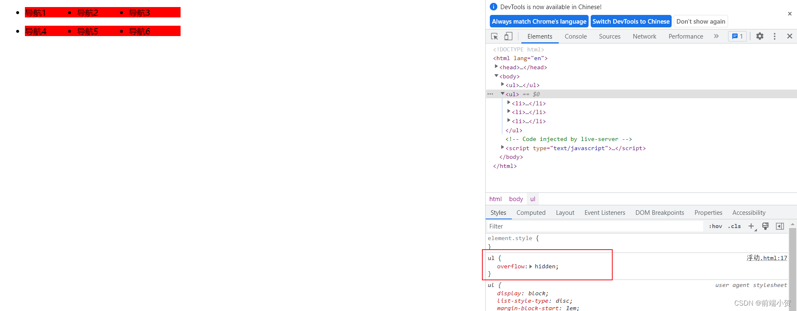Expand the head node in DOM tree
The image size is (797, 311).
click(496, 66)
